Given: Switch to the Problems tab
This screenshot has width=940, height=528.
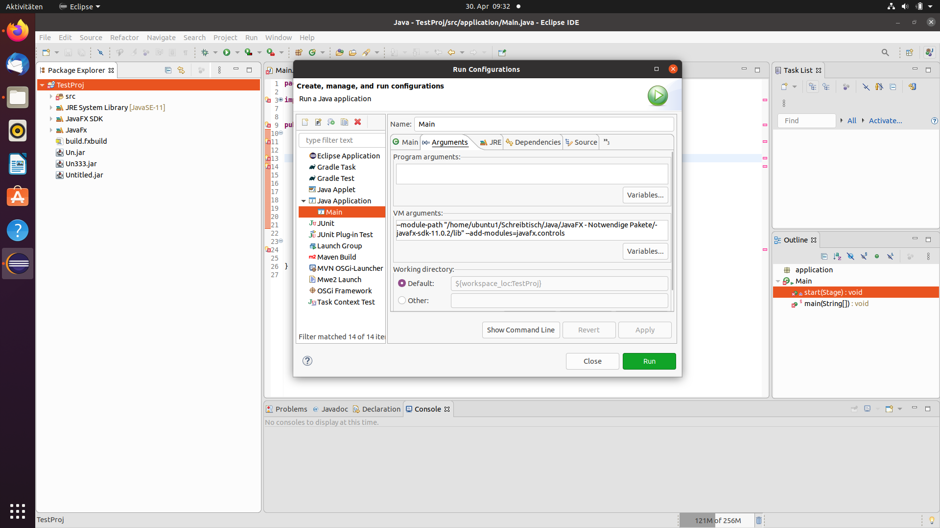Looking at the screenshot, I should [x=286, y=409].
